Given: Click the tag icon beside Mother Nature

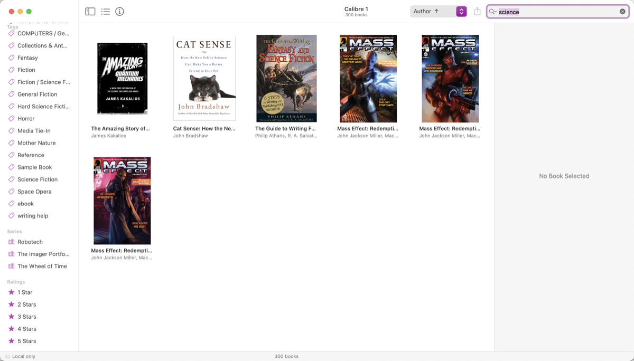Looking at the screenshot, I should point(12,142).
